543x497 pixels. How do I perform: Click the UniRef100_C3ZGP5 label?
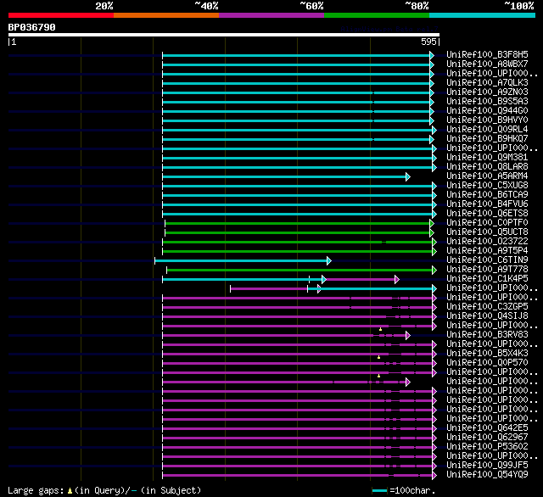(x=487, y=307)
